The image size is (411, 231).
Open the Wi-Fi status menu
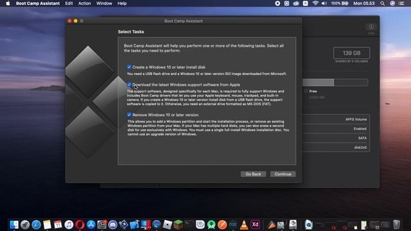[315, 3]
